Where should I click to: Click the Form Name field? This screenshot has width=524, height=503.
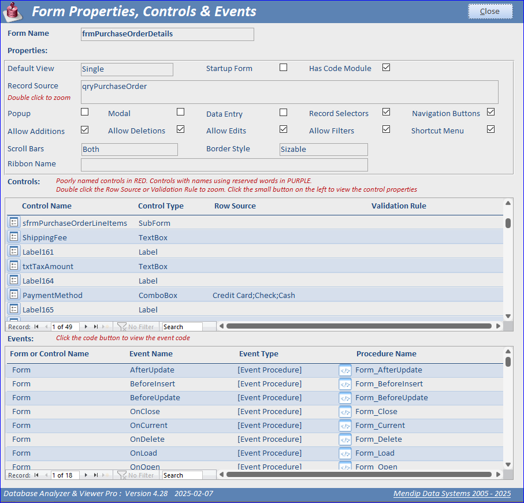tap(167, 34)
